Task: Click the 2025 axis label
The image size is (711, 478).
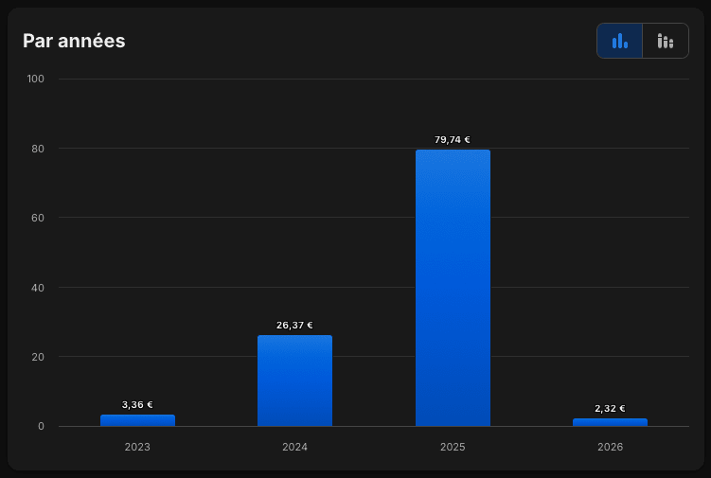Action: 453,447
